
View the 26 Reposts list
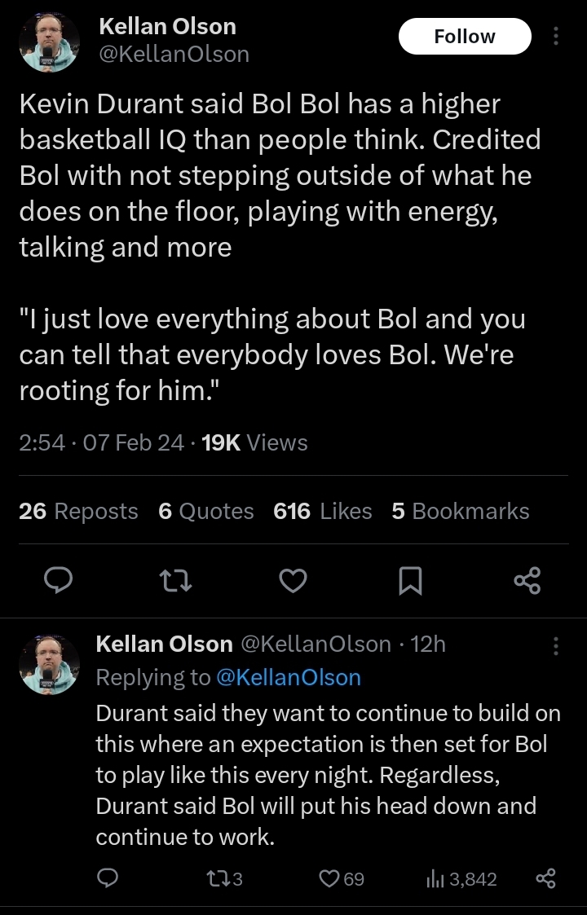pyautogui.click(x=78, y=511)
